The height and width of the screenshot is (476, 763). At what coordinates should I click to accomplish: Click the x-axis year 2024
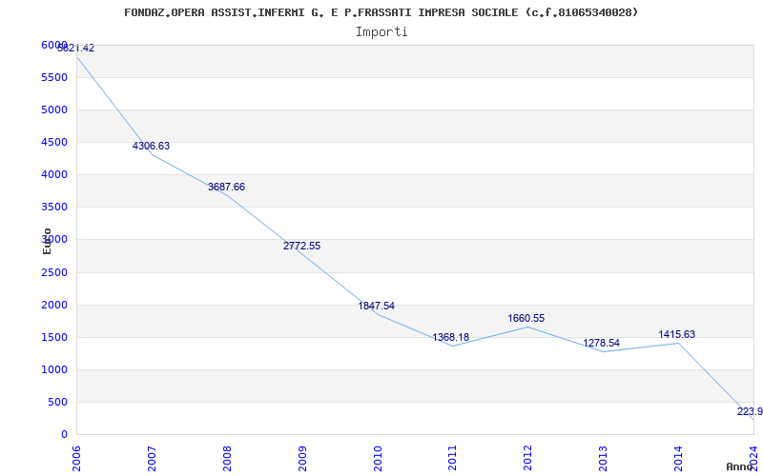pos(753,458)
